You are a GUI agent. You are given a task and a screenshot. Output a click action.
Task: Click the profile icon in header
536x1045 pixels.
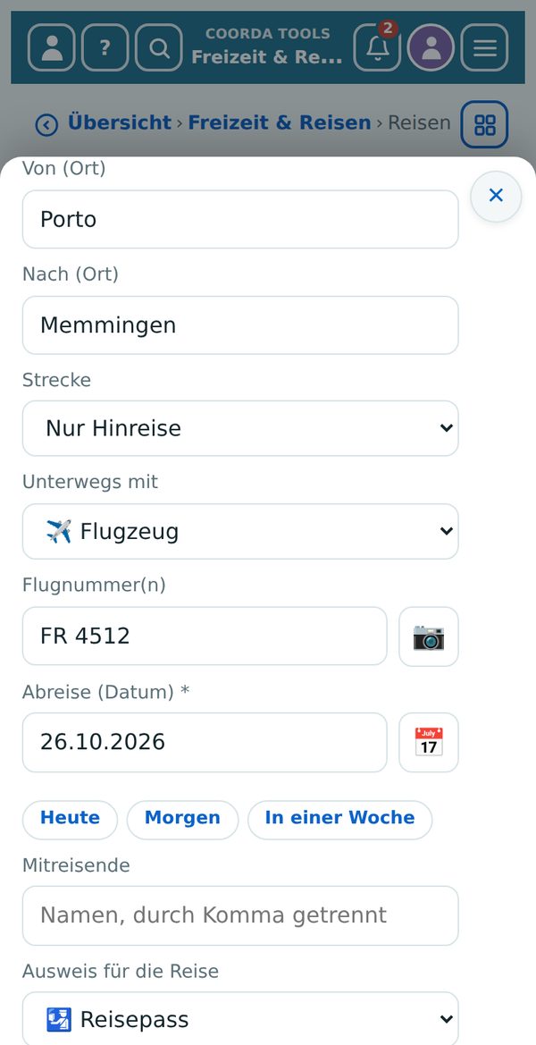point(51,47)
